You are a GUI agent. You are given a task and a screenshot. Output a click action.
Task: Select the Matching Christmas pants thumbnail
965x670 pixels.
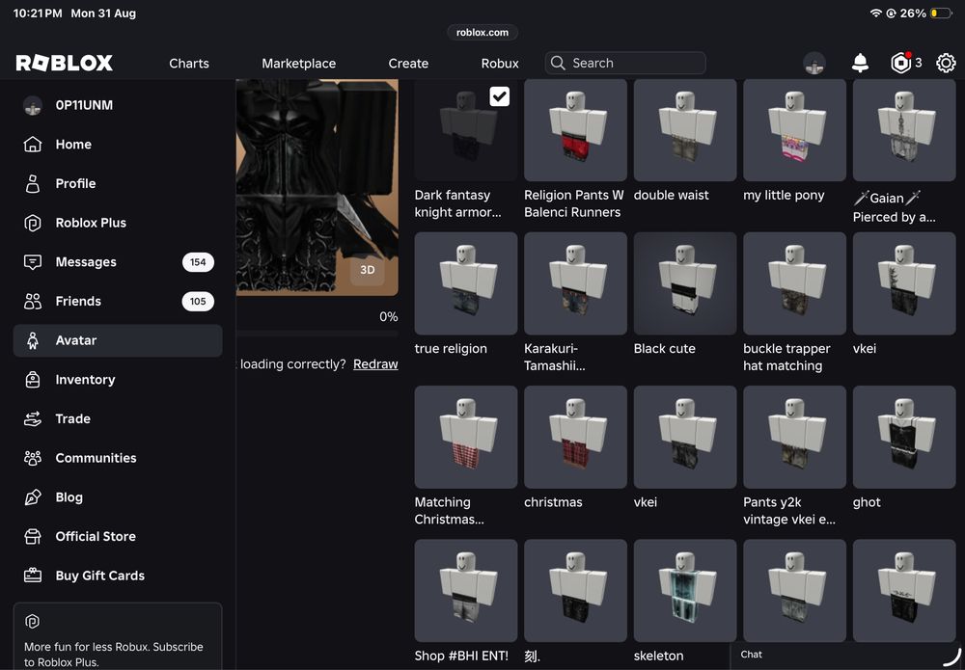(466, 437)
